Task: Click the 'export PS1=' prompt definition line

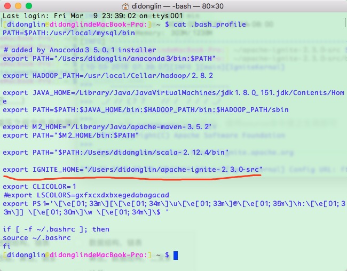Action: (x=174, y=208)
